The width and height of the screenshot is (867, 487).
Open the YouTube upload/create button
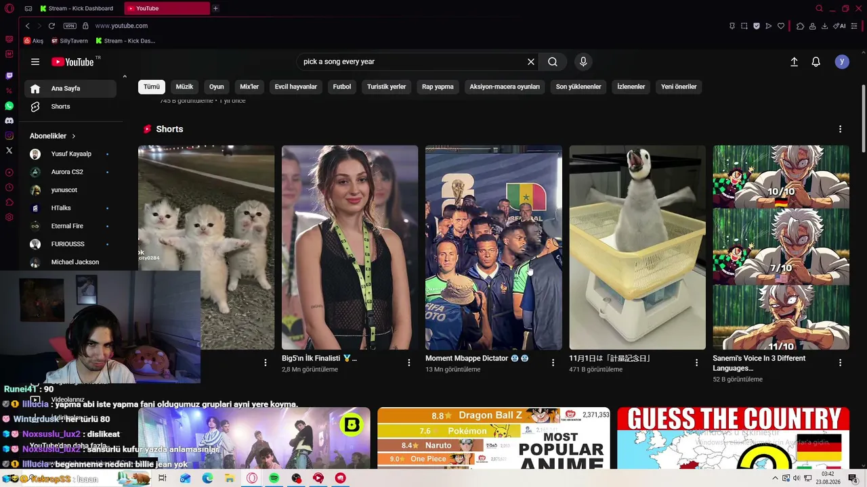[795, 62]
